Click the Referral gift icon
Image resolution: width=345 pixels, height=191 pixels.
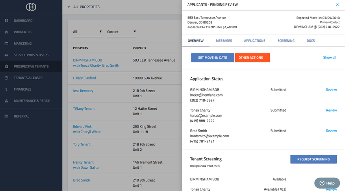pos(6,116)
